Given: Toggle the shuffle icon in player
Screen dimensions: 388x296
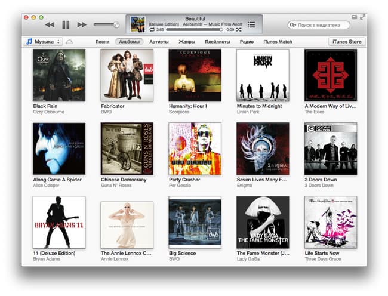Looking at the screenshot, I should [239, 30].
